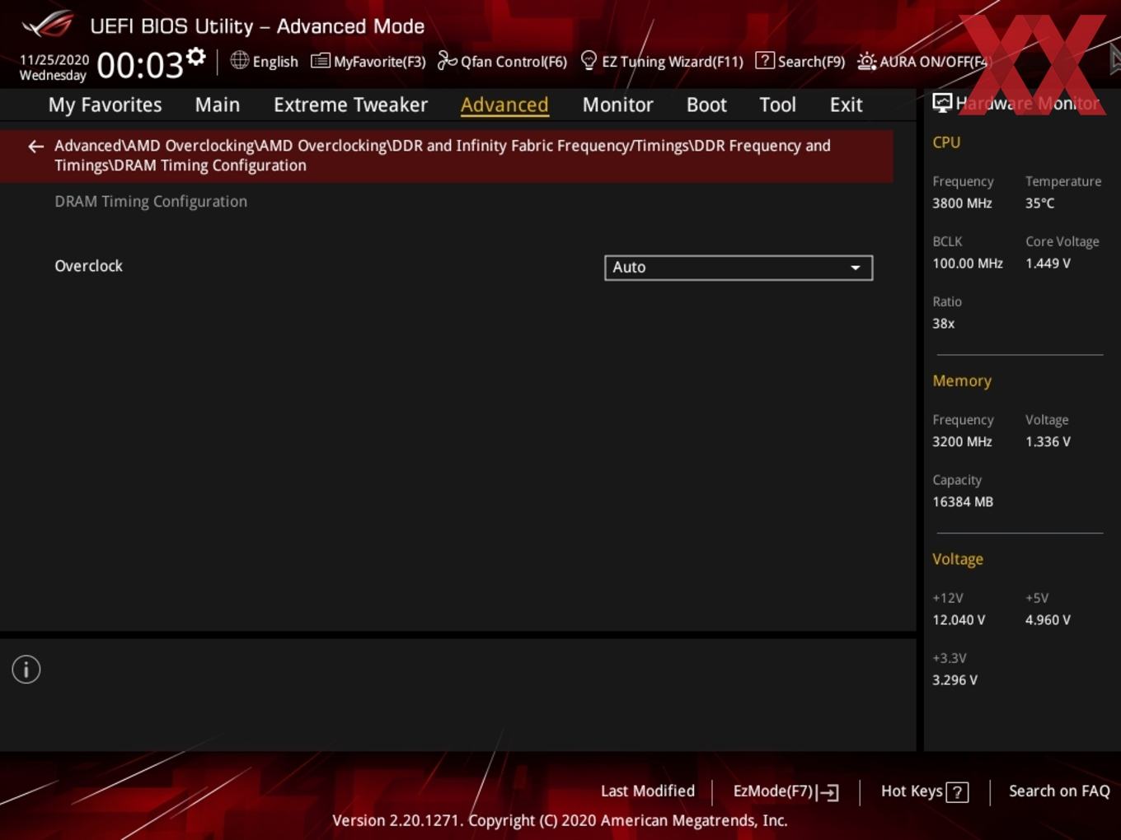Click the CPU section heading

tap(946, 142)
